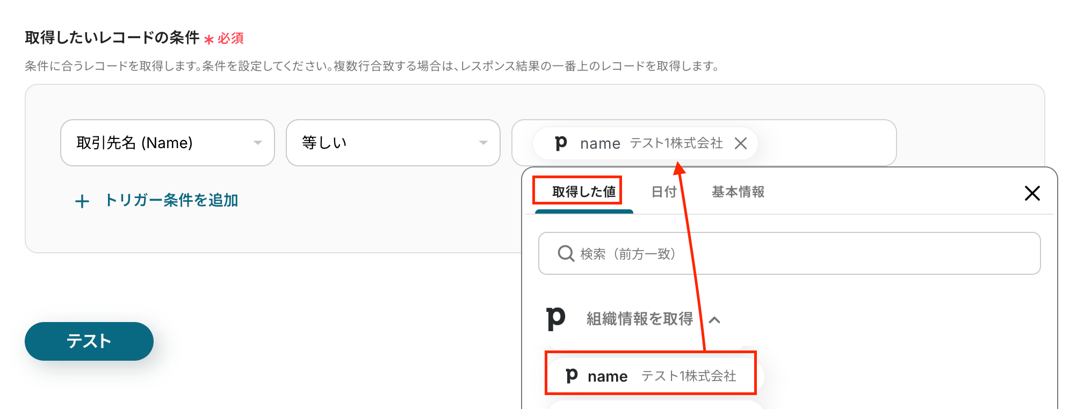Viewport: 1084px width, 409px height.
Task: Click the 取得したいレコードの条件 heading
Action: tap(112, 38)
